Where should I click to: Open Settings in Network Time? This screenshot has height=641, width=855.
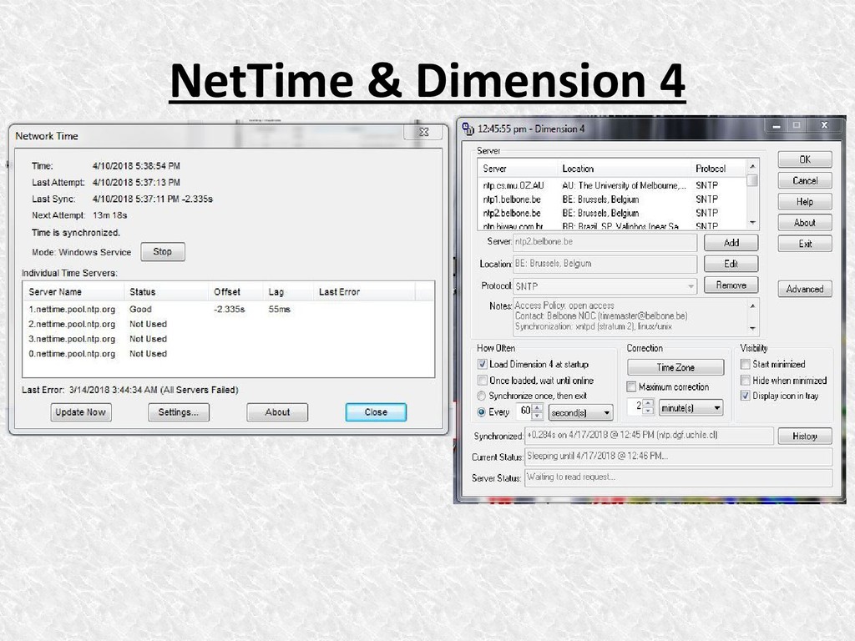click(179, 412)
